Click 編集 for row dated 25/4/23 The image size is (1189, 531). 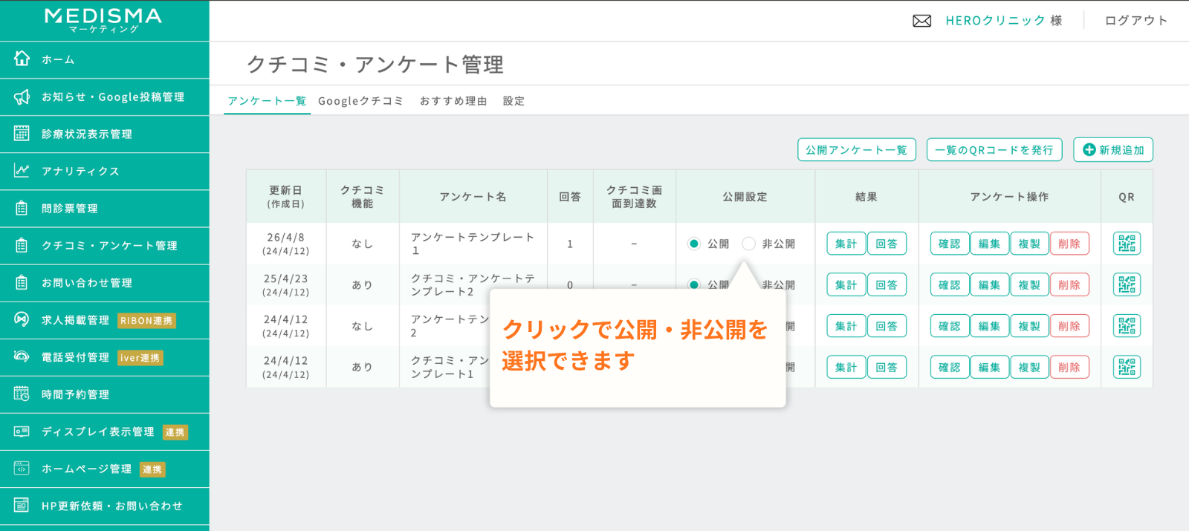click(x=990, y=284)
